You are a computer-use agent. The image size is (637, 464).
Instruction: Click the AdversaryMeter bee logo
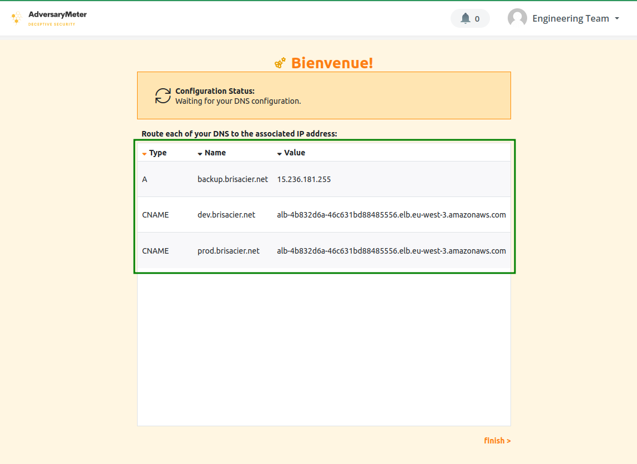pyautogui.click(x=17, y=18)
